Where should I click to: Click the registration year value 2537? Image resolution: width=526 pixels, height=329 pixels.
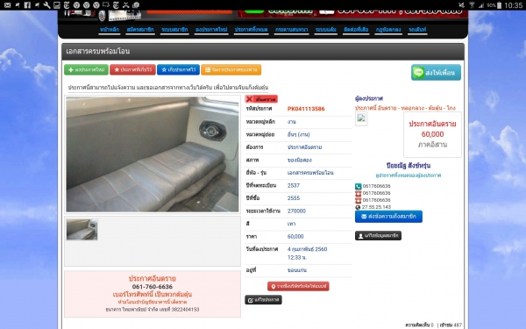coord(294,185)
